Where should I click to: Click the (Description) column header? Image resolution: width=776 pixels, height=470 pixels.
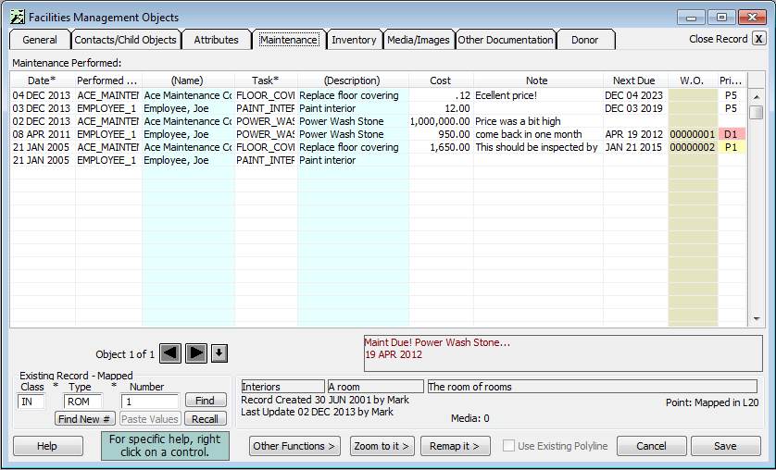pyautogui.click(x=353, y=80)
